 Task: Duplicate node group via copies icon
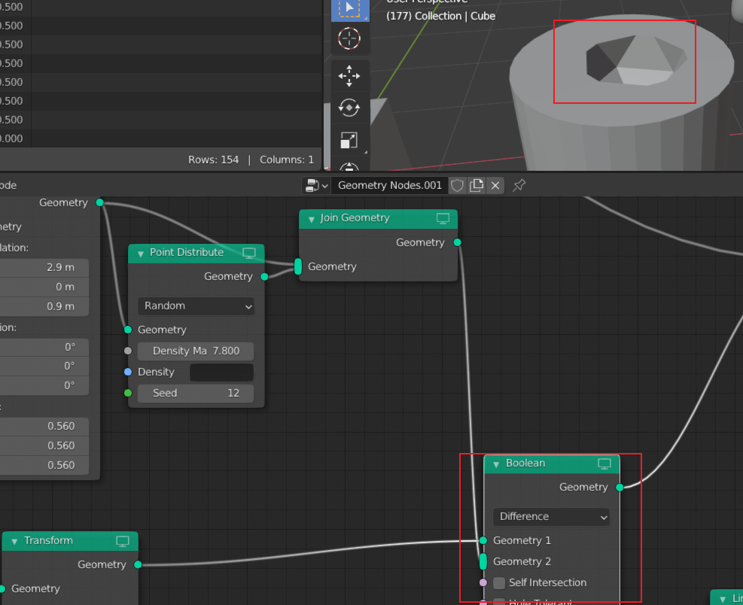pyautogui.click(x=477, y=185)
